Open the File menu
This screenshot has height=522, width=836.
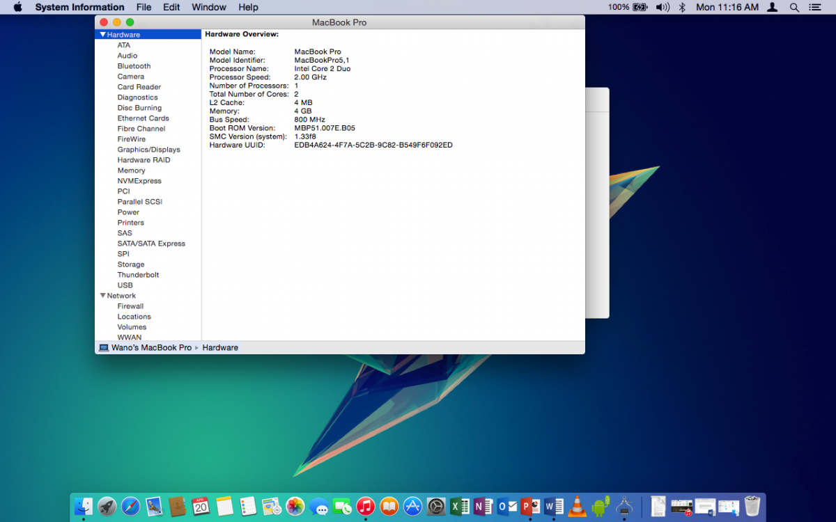click(x=144, y=7)
